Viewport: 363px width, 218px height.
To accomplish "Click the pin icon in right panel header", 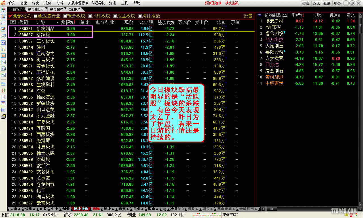I will tap(260, 15).
